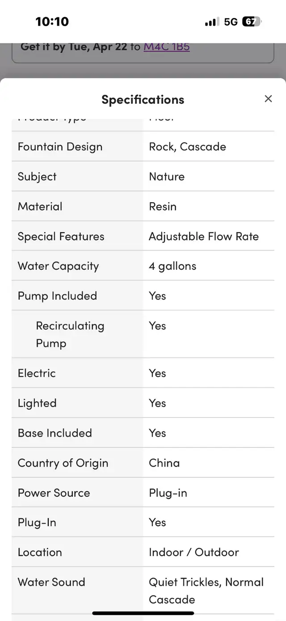Tap the 10:10 clock in status bar
286x621 pixels.
(x=52, y=21)
